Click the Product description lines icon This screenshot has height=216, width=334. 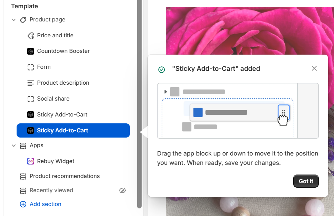[31, 83]
